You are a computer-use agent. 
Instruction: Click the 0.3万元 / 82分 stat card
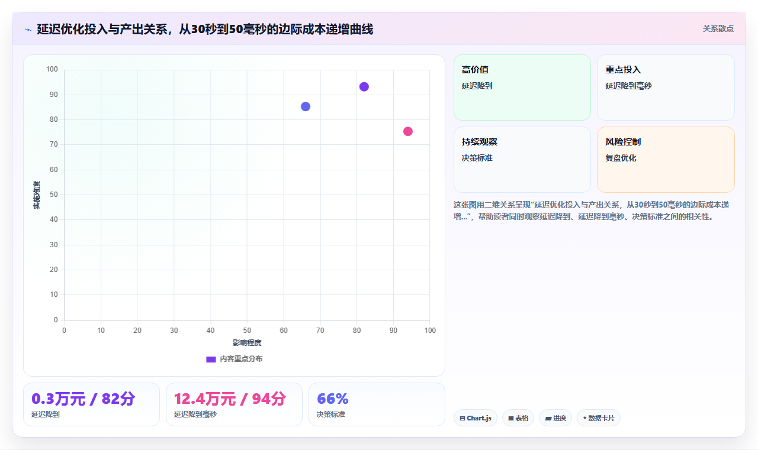[x=91, y=404]
